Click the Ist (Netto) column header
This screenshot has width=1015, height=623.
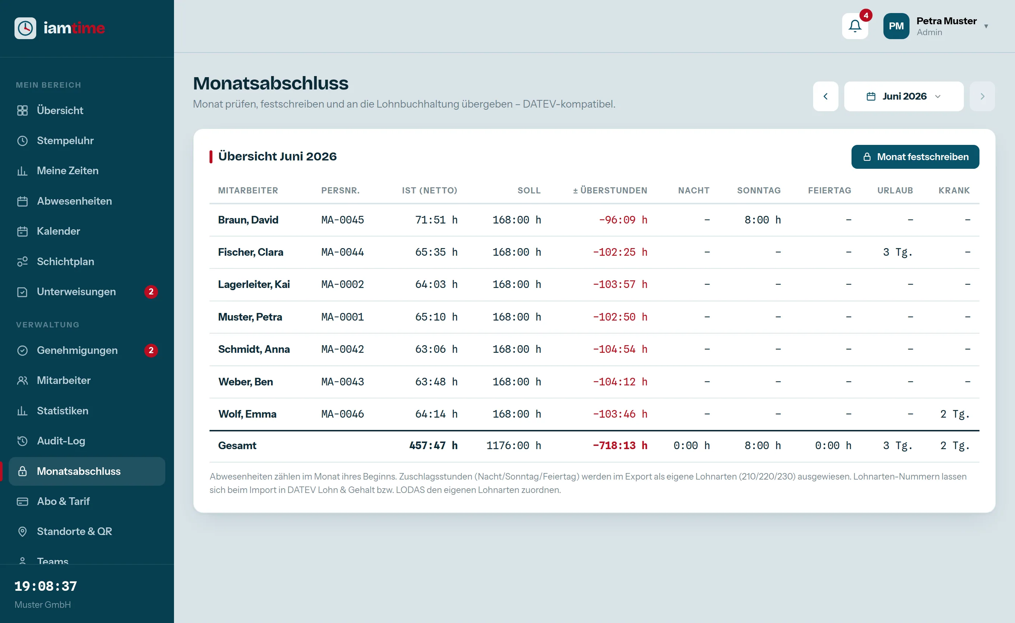click(430, 191)
